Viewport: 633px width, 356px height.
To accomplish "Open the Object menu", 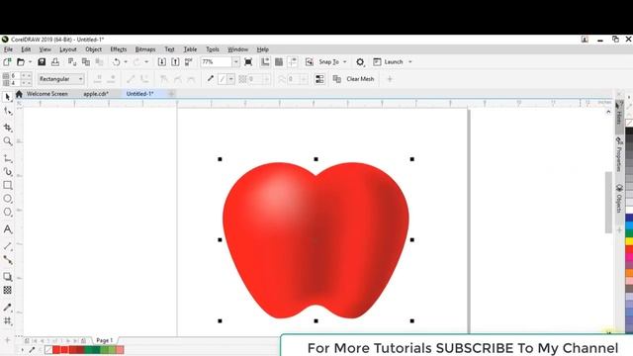I will pyautogui.click(x=93, y=49).
